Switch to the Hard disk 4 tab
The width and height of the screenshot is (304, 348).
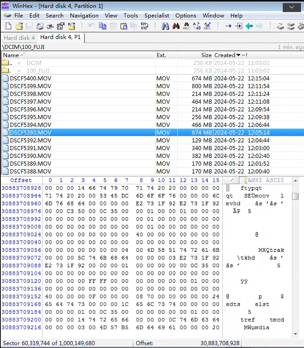tap(19, 38)
